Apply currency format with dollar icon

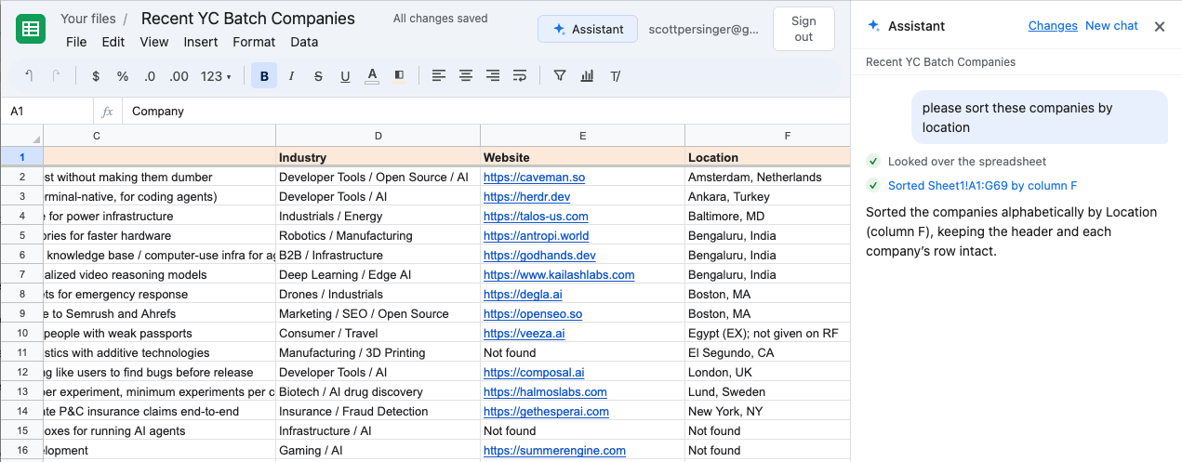click(96, 76)
